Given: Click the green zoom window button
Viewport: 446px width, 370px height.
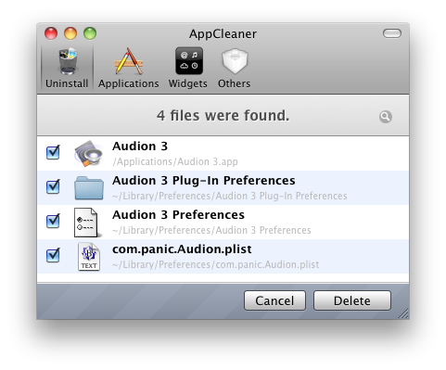Looking at the screenshot, I should (x=90, y=33).
